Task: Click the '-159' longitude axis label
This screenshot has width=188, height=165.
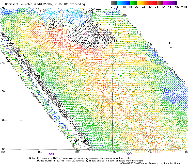Action: coord(76,152)
